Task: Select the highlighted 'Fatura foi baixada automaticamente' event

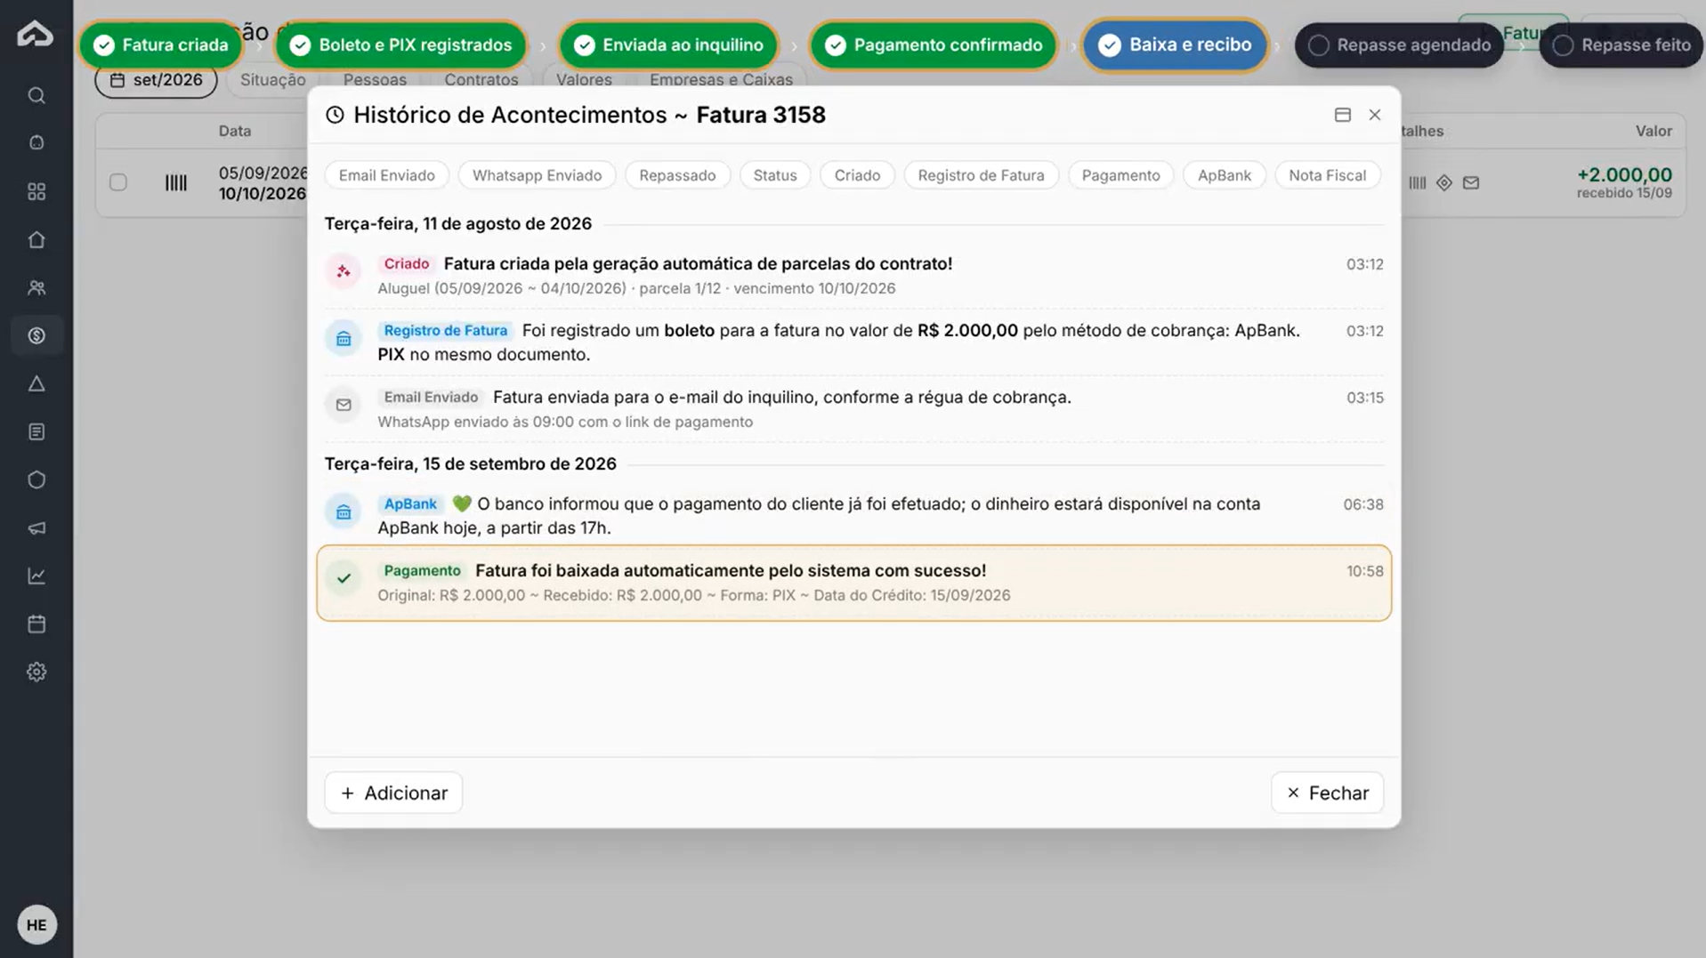Action: (x=853, y=583)
